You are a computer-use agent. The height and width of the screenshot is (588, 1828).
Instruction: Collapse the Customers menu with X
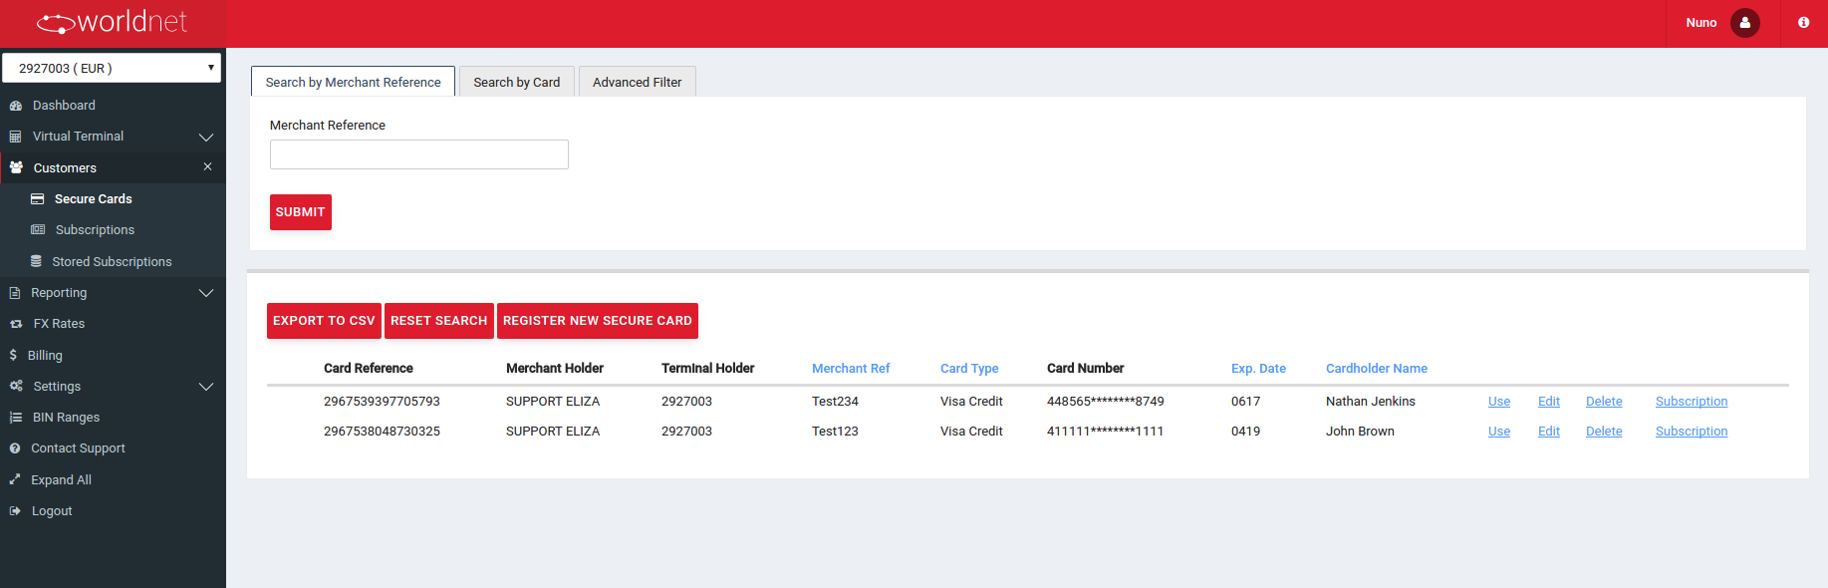pos(207,166)
